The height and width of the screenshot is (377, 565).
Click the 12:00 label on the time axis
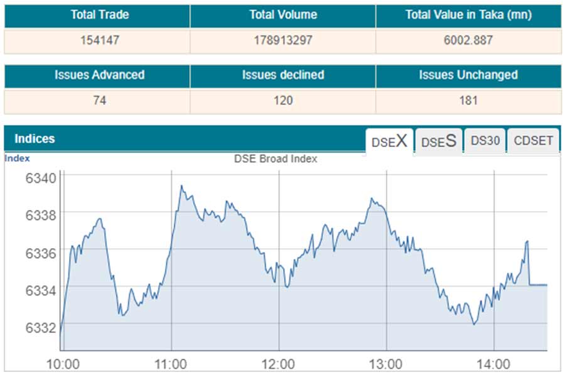click(278, 364)
